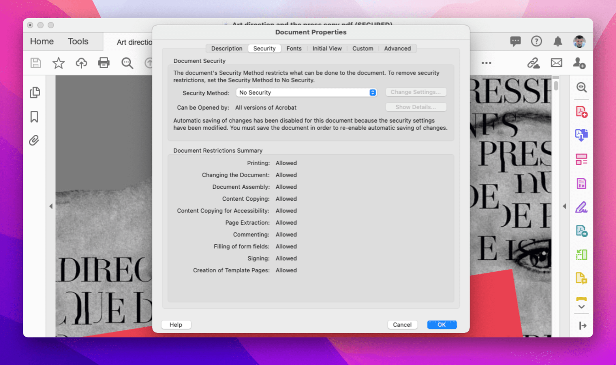Save the PDF with the floppy disk icon
This screenshot has width=616, height=365.
click(36, 63)
